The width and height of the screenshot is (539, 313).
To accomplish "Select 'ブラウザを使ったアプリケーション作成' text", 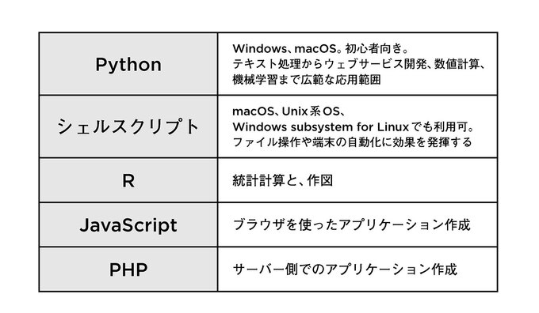I will point(351,225).
